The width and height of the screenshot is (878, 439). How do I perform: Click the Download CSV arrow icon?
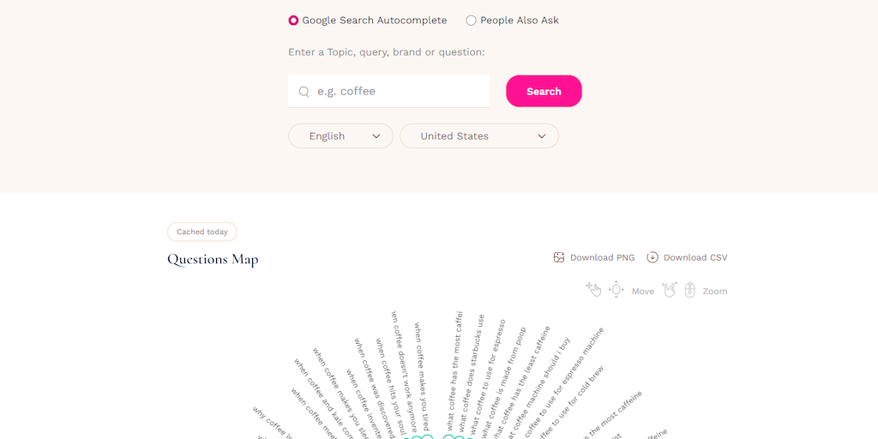coord(652,257)
